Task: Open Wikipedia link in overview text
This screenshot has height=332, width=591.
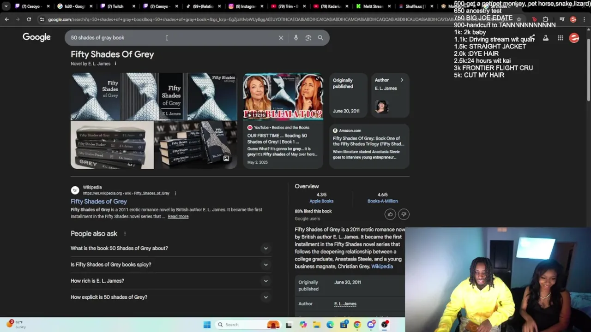Action: point(382,267)
